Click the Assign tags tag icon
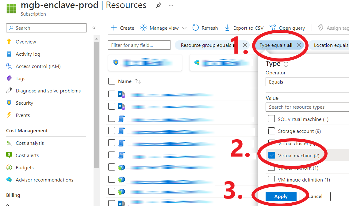The height and width of the screenshot is (206, 353). 320,28
